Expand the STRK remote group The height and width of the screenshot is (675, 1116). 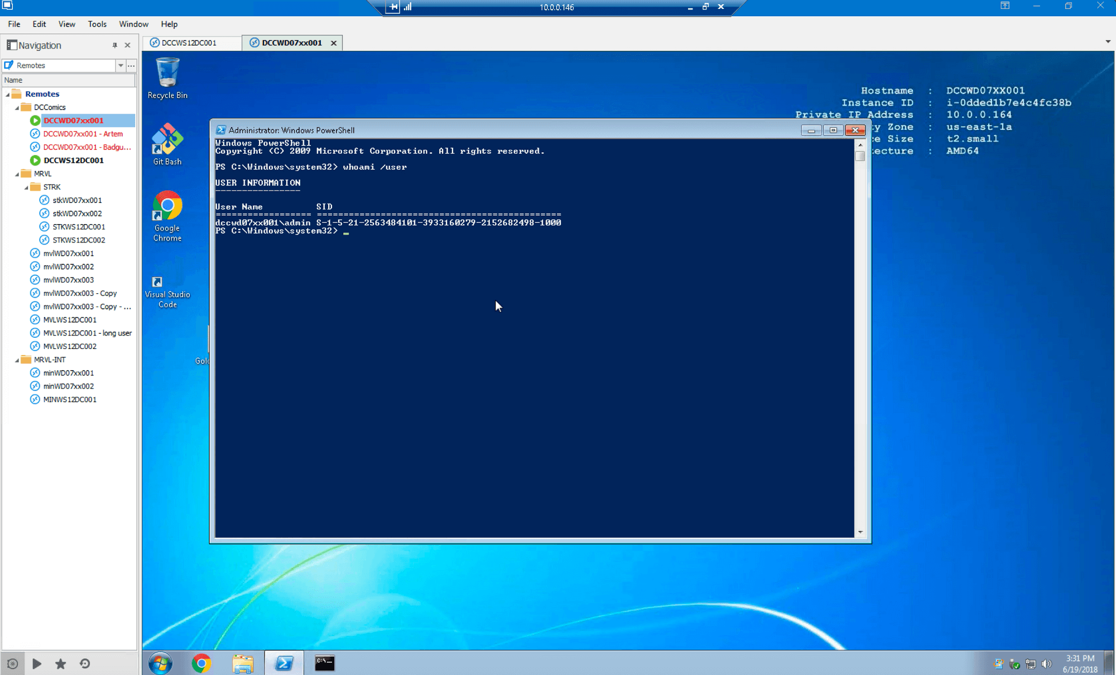coord(26,186)
